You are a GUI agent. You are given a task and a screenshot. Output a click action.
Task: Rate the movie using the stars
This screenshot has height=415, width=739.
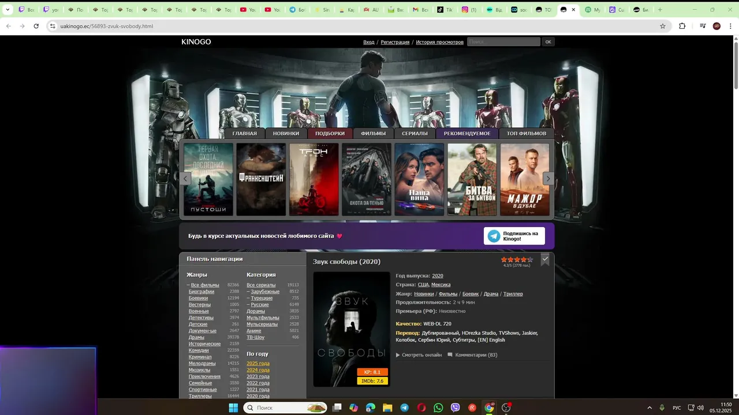(517, 259)
